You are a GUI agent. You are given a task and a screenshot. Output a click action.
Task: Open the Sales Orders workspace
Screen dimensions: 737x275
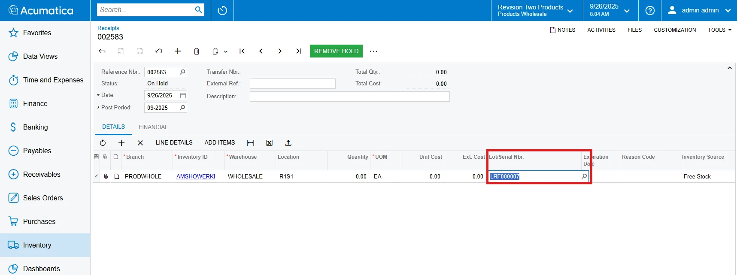coord(45,198)
